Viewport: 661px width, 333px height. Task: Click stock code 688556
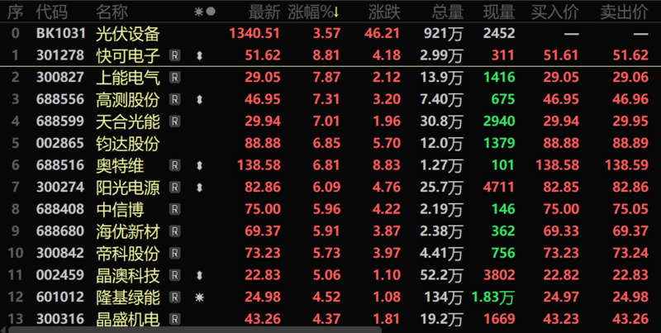60,99
